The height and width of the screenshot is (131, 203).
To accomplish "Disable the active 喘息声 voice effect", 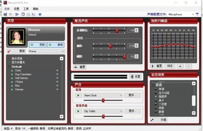I will [x=156, y=97].
